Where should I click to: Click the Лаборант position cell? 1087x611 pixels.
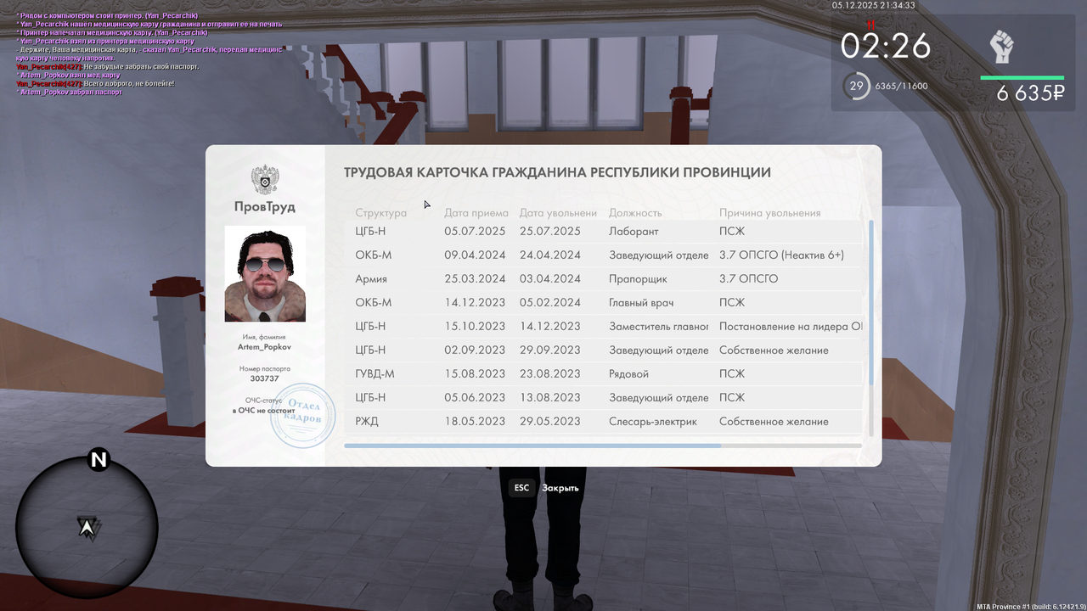pos(634,231)
